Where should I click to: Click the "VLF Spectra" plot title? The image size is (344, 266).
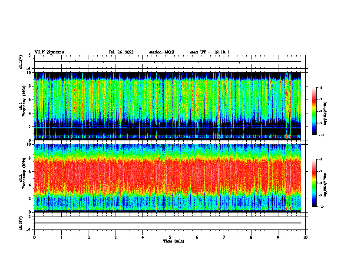[x=49, y=52]
